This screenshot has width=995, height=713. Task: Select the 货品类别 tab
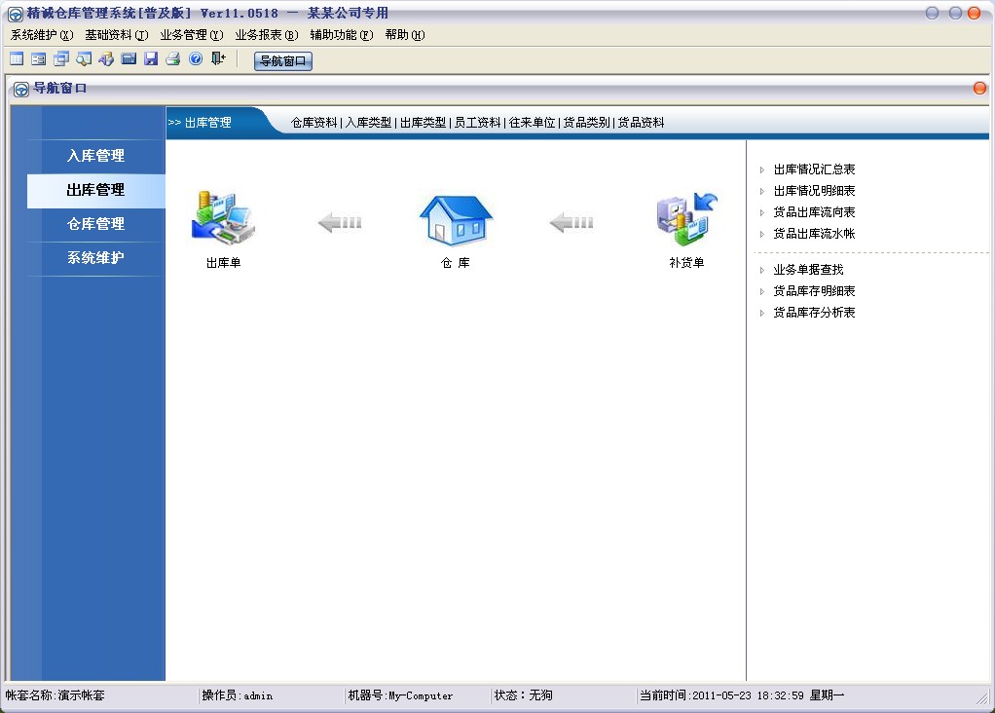(x=586, y=123)
